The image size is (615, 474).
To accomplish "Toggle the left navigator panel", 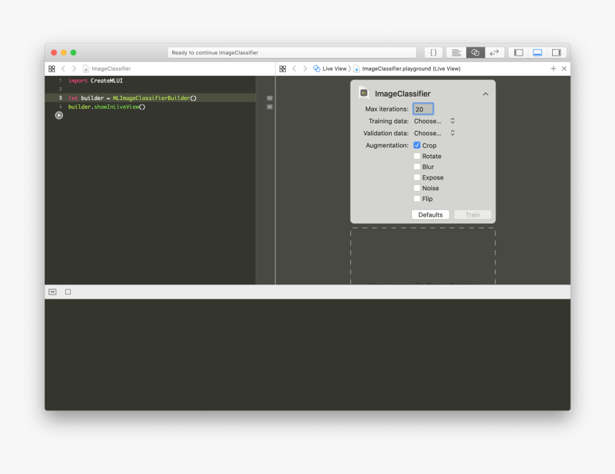I will (518, 52).
